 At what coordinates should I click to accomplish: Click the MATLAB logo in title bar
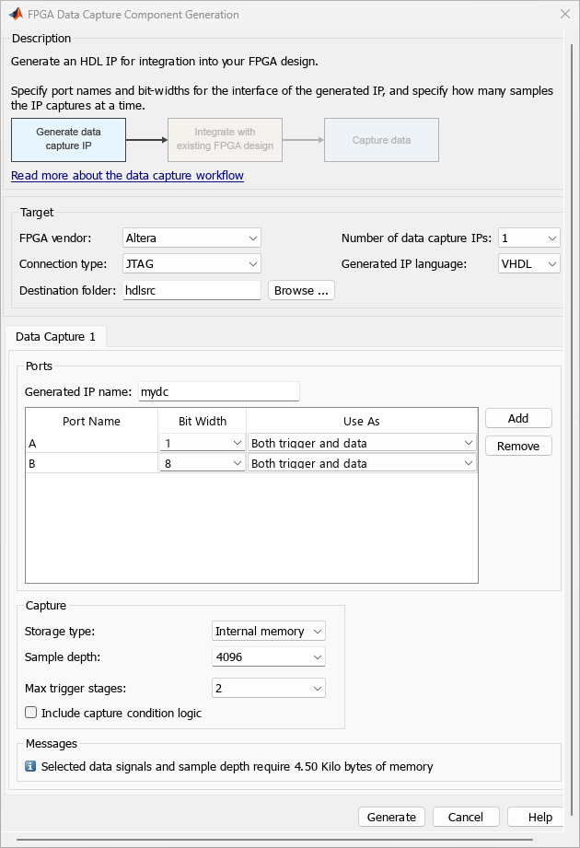click(x=16, y=14)
